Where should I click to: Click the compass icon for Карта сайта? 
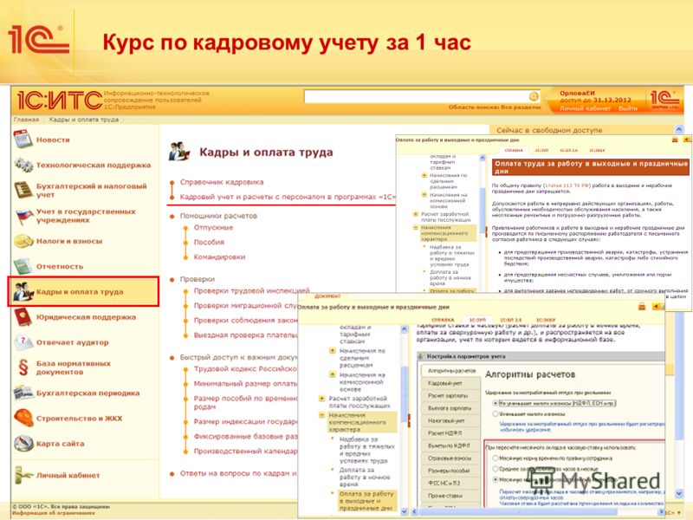[x=23, y=443]
